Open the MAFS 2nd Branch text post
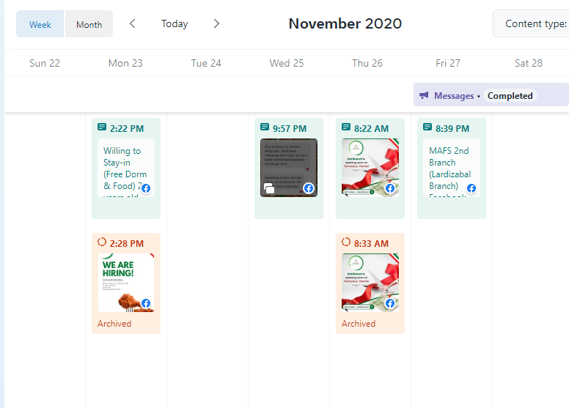This screenshot has height=408, width=569. click(x=452, y=168)
